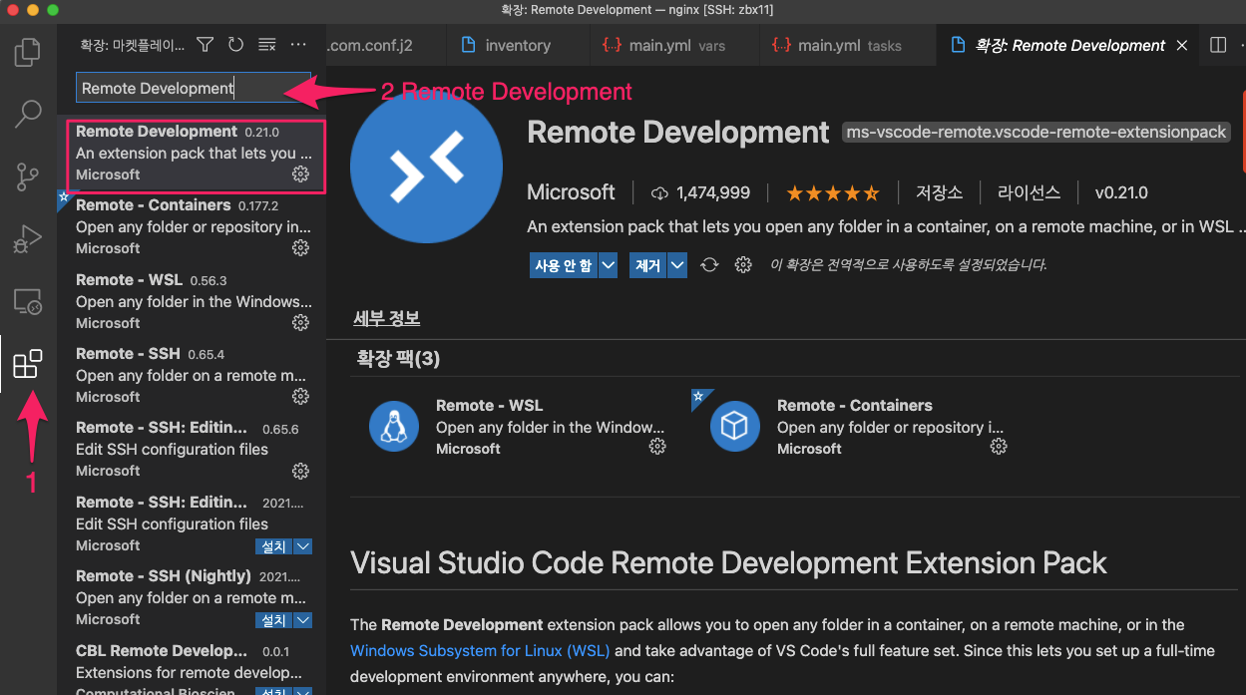Open the Search view in activity bar
The image size is (1246, 695).
(x=28, y=113)
